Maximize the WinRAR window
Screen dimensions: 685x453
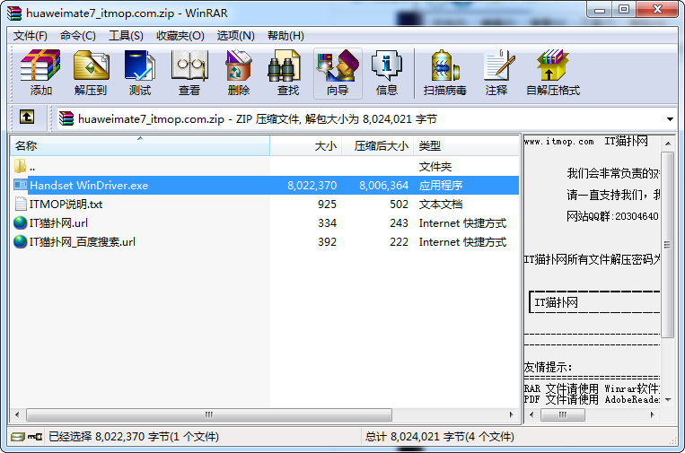coord(624,10)
